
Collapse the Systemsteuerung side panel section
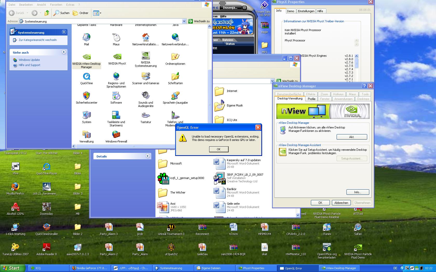[x=64, y=32]
